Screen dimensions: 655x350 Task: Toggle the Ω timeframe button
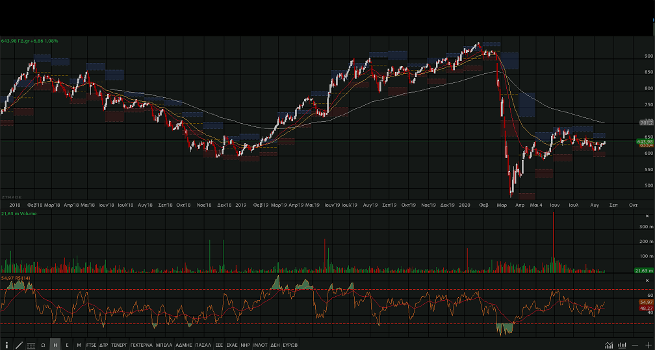point(43,345)
